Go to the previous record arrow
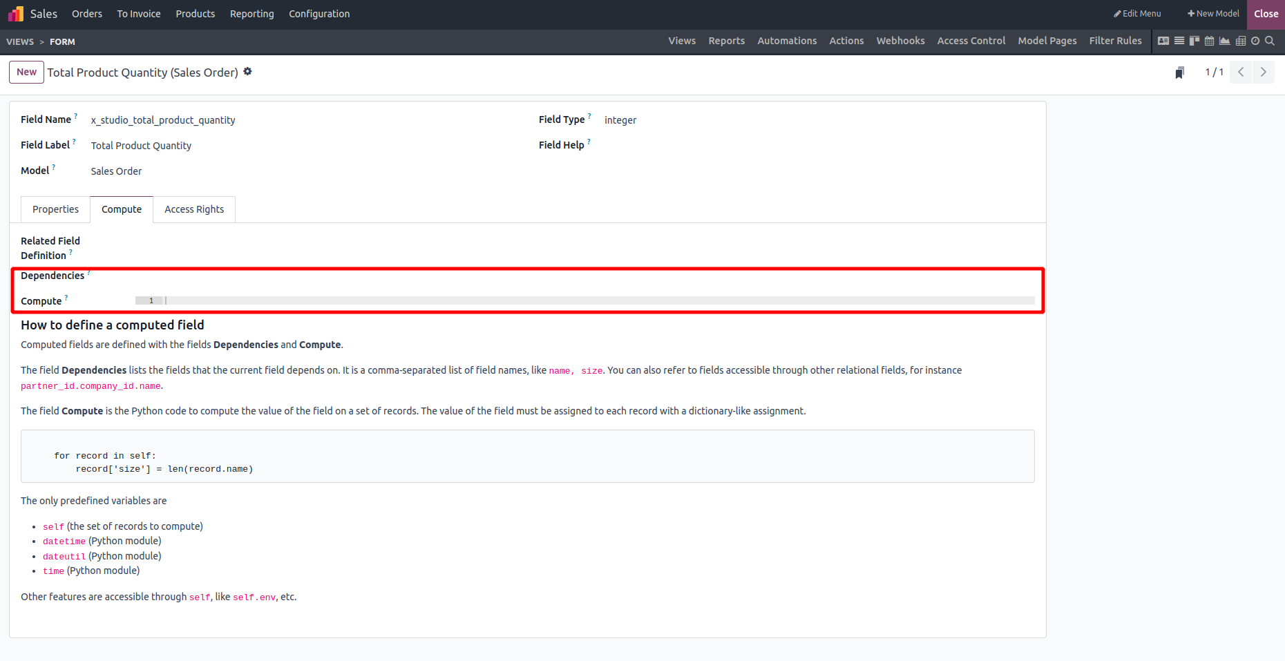The width and height of the screenshot is (1285, 661). [x=1241, y=72]
